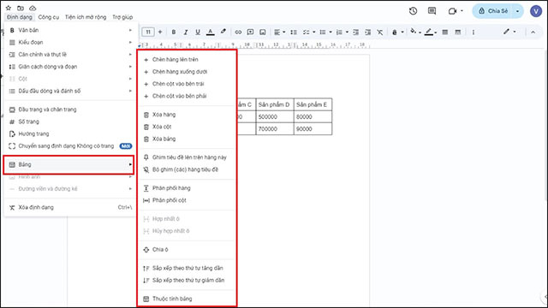
Task: Click the clear formatting toolbar icon
Action: tap(380, 33)
